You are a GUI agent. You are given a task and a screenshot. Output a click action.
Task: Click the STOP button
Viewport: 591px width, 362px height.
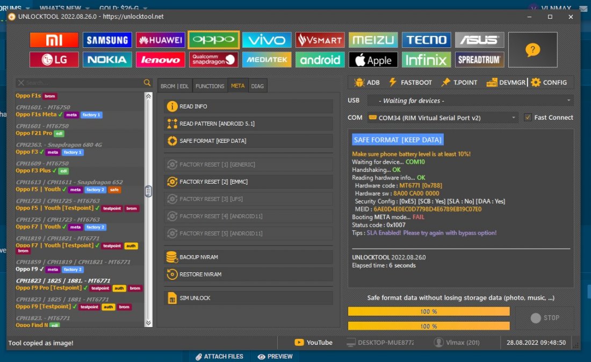point(545,318)
